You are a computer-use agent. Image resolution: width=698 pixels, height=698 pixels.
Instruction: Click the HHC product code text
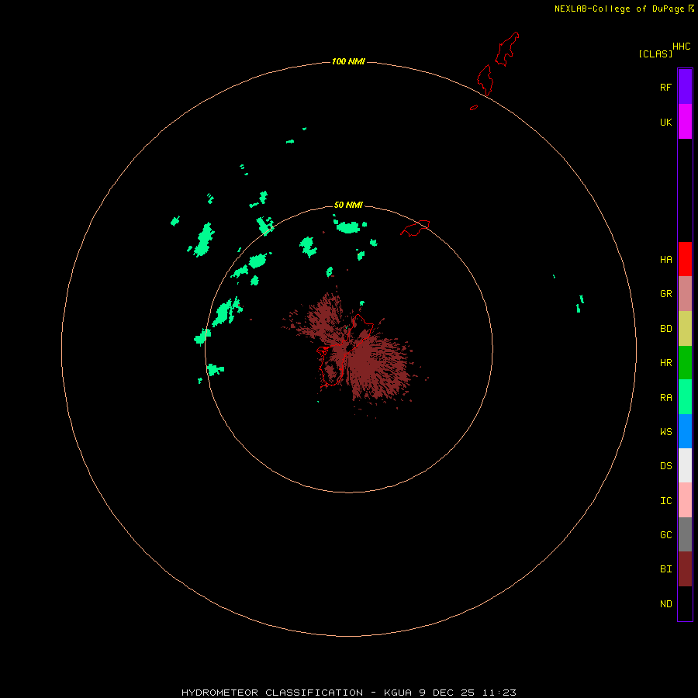pyautogui.click(x=681, y=47)
